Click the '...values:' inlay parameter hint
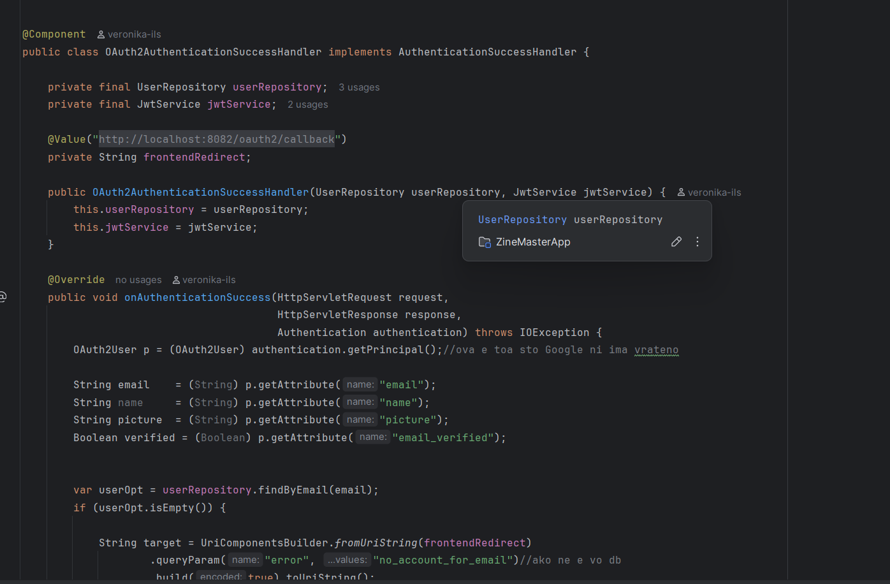This screenshot has width=890, height=584. pos(347,560)
